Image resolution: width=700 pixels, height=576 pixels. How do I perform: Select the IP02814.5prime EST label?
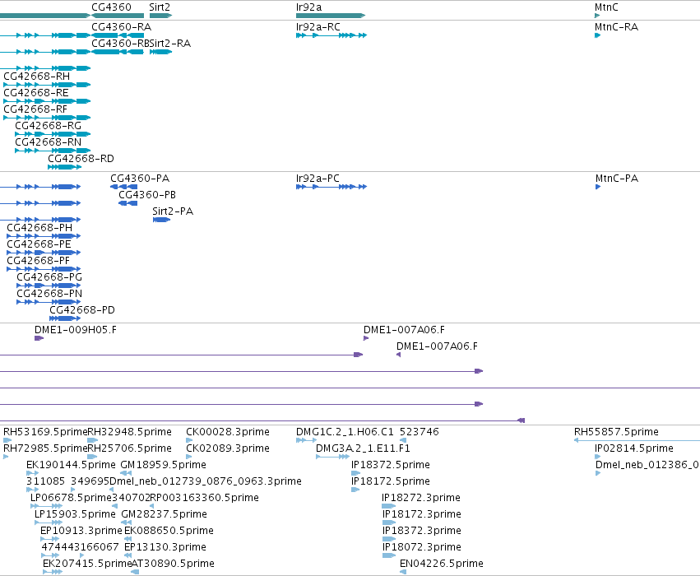634,448
